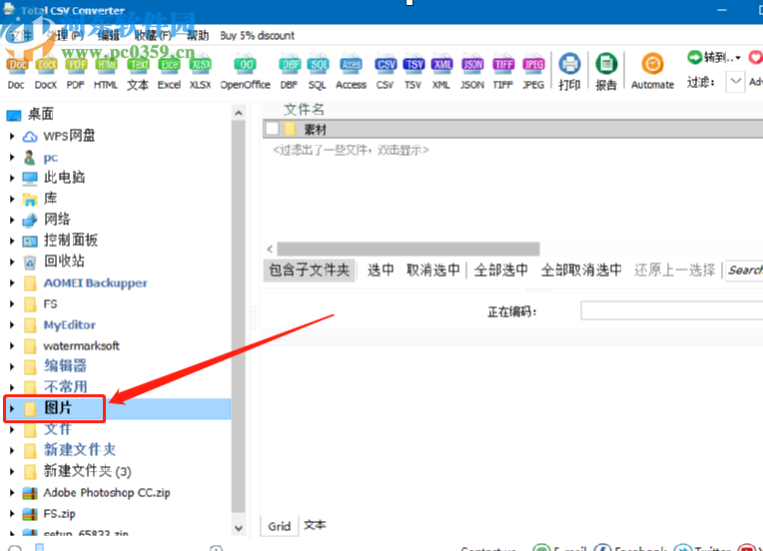This screenshot has width=763, height=551.
Task: Open the 帮助 menu
Action: [x=198, y=35]
